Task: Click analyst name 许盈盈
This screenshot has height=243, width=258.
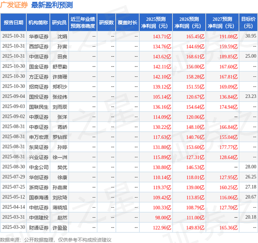Action: coord(60,227)
